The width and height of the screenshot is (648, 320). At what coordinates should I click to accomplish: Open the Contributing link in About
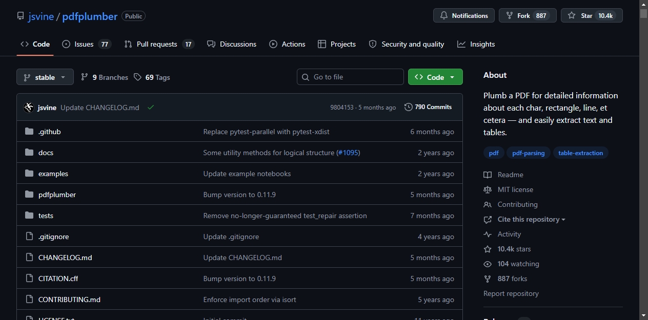click(511, 204)
